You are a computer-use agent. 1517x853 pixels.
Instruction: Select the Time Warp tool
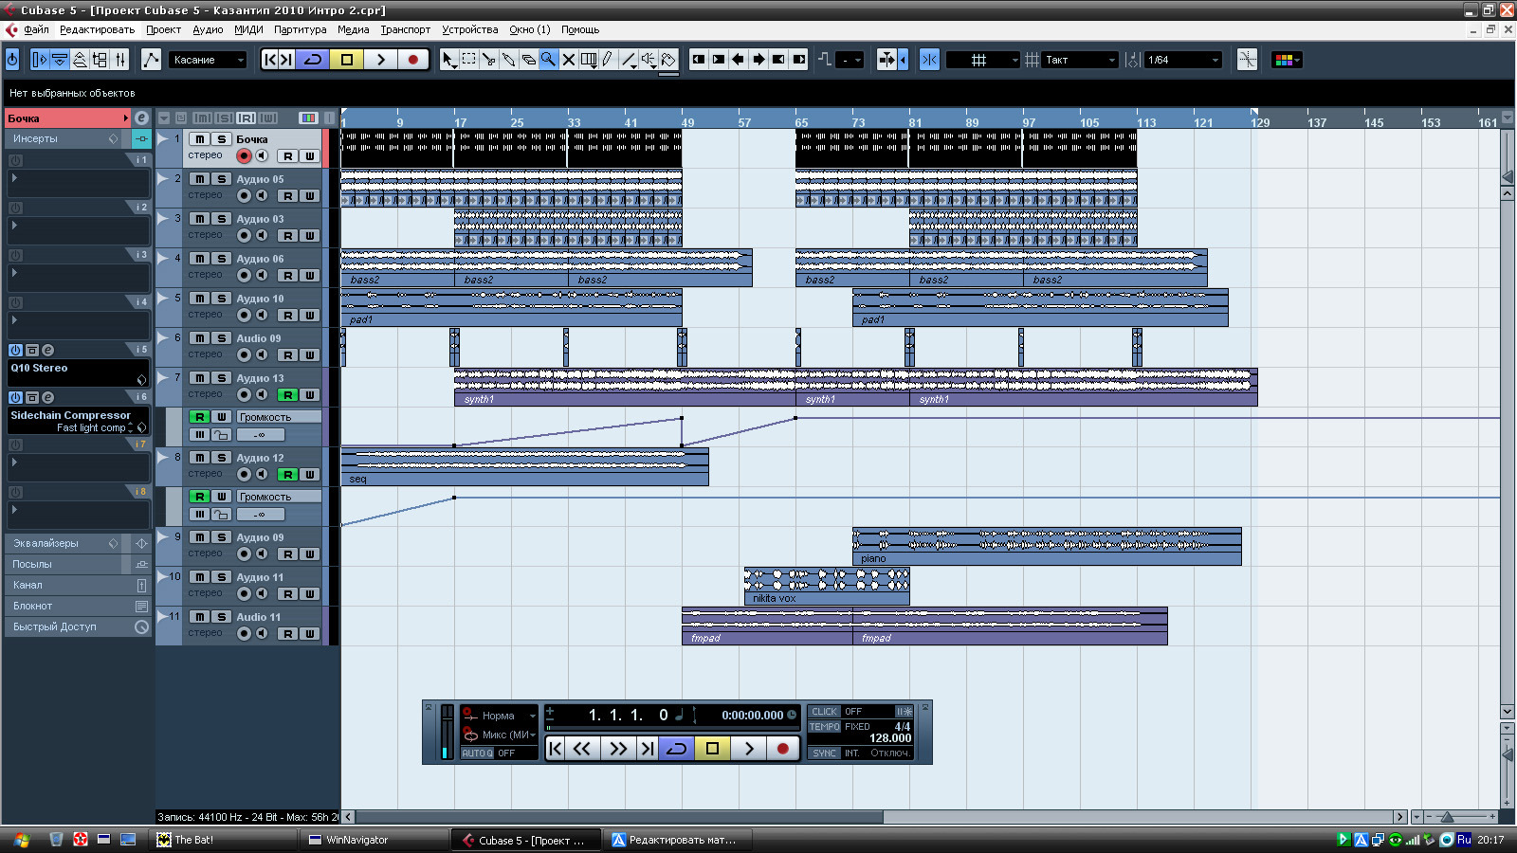(588, 60)
